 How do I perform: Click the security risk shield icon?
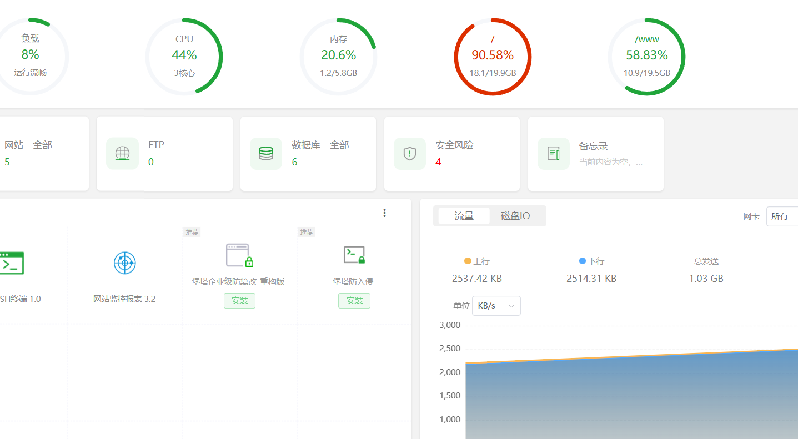[x=410, y=154]
